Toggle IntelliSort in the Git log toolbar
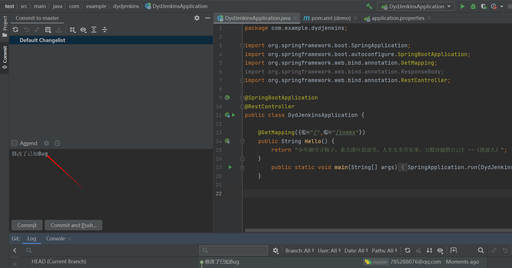The image size is (512, 268). tap(429, 250)
